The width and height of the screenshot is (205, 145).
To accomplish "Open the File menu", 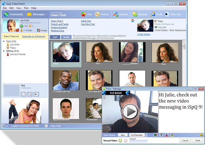I will coord(5,8).
